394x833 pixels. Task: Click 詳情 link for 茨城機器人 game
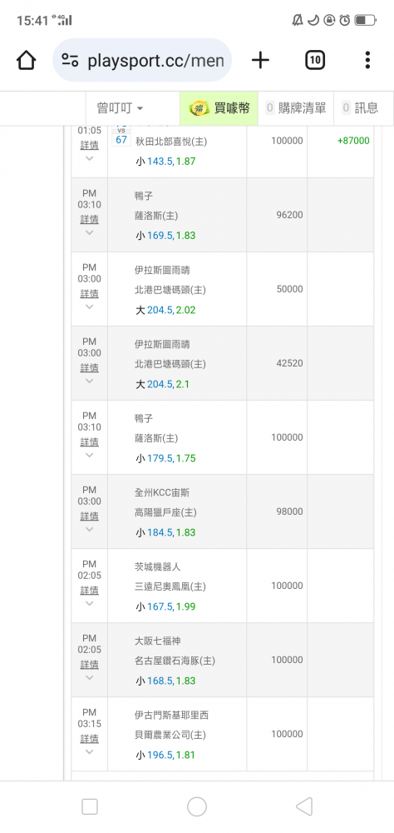89,590
